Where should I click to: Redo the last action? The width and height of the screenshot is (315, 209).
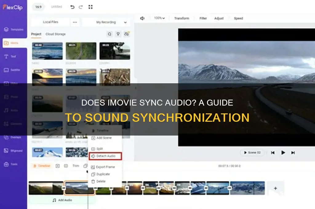pos(81,7)
